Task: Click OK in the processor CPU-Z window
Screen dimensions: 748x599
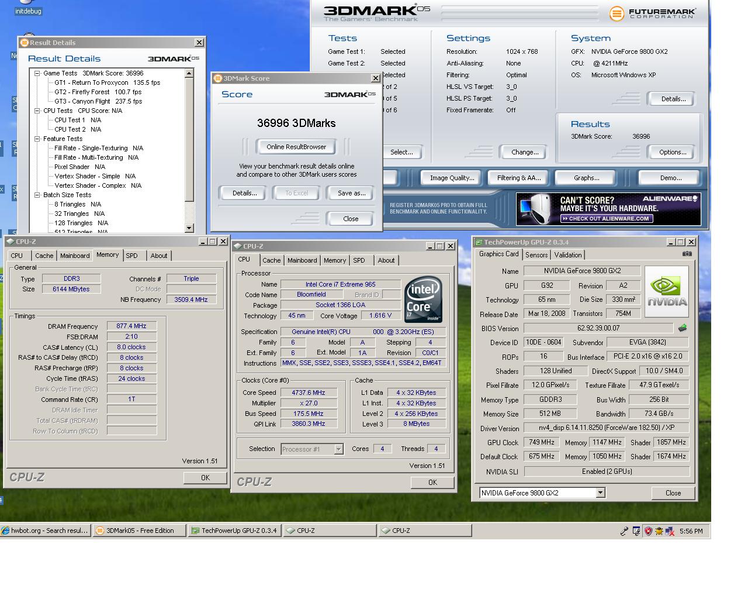Action: 432,483
